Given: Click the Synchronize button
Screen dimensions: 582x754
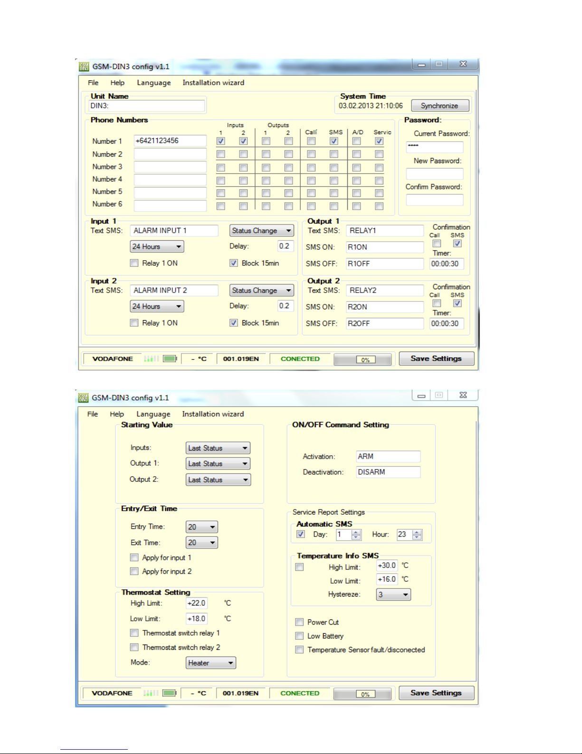Looking at the screenshot, I should click(x=439, y=106).
